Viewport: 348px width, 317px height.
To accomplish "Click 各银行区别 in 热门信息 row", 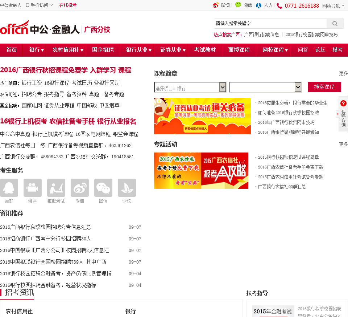I will point(107,83).
